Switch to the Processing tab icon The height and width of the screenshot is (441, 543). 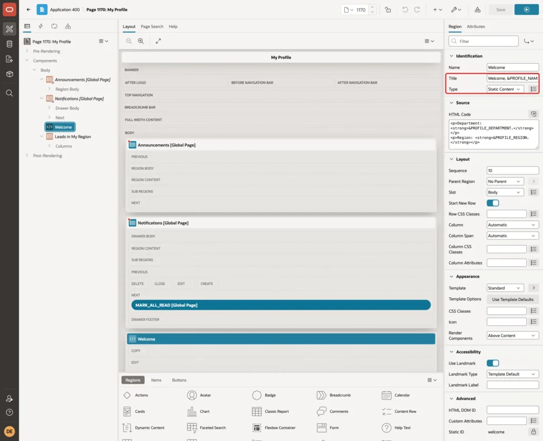click(x=55, y=27)
